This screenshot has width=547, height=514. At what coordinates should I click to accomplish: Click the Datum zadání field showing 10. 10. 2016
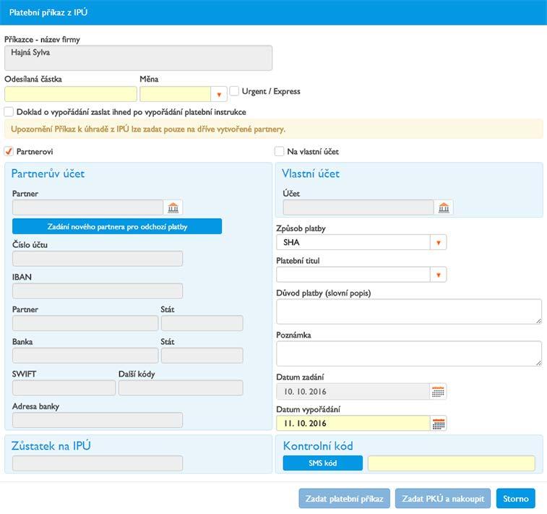(353, 392)
